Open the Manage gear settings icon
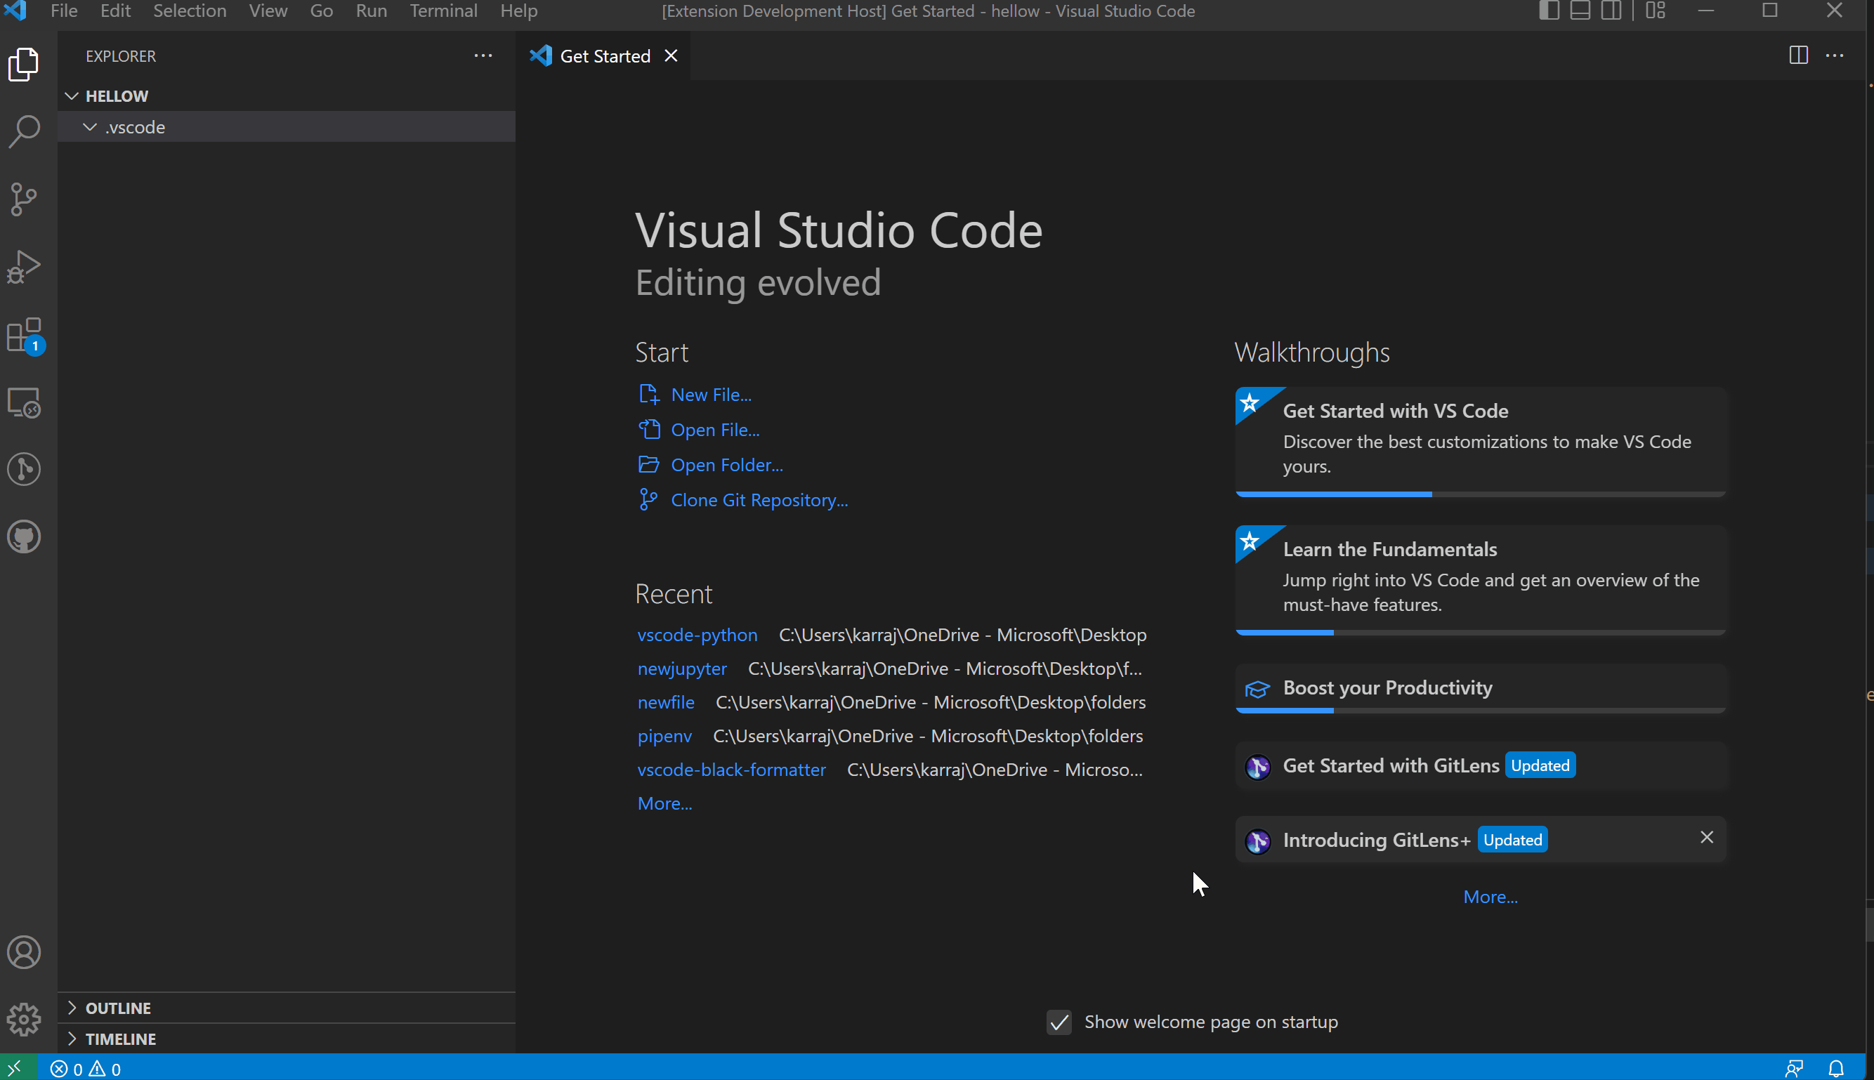The image size is (1874, 1080). click(24, 1020)
